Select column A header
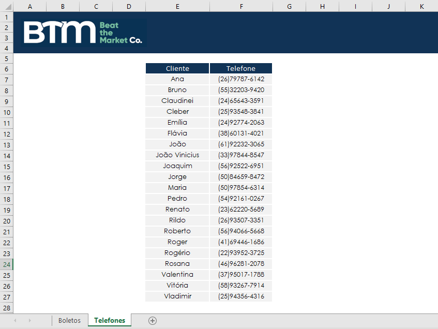438x329 pixels. click(x=30, y=6)
